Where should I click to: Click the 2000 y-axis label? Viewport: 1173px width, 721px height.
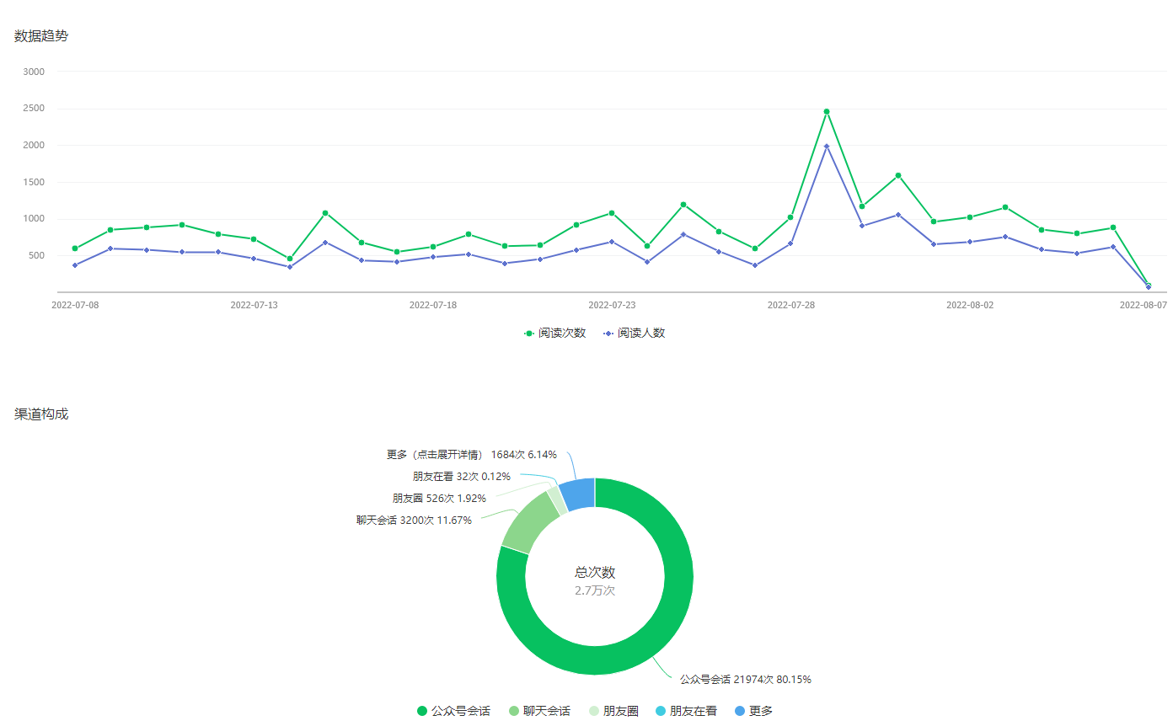click(x=35, y=145)
